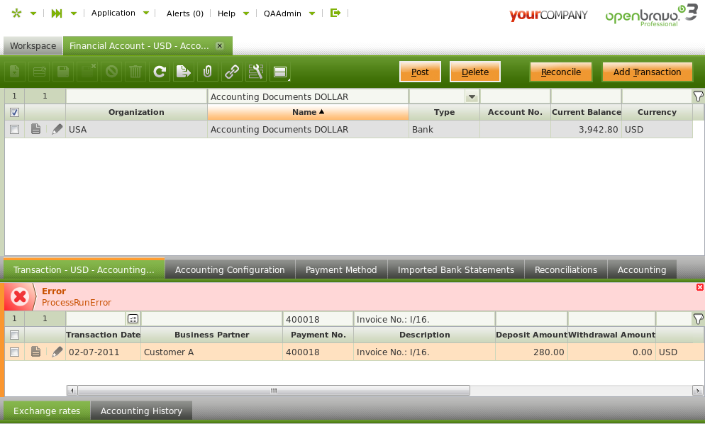Sort by Current Balance column header
The width and height of the screenshot is (705, 424).
587,112
